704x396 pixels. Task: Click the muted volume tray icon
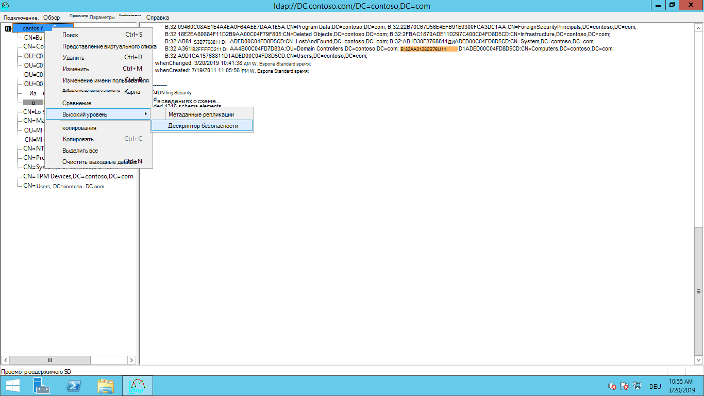click(612, 386)
